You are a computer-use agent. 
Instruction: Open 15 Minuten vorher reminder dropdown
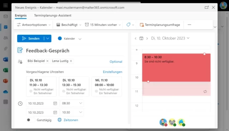pyautogui.click(x=103, y=25)
